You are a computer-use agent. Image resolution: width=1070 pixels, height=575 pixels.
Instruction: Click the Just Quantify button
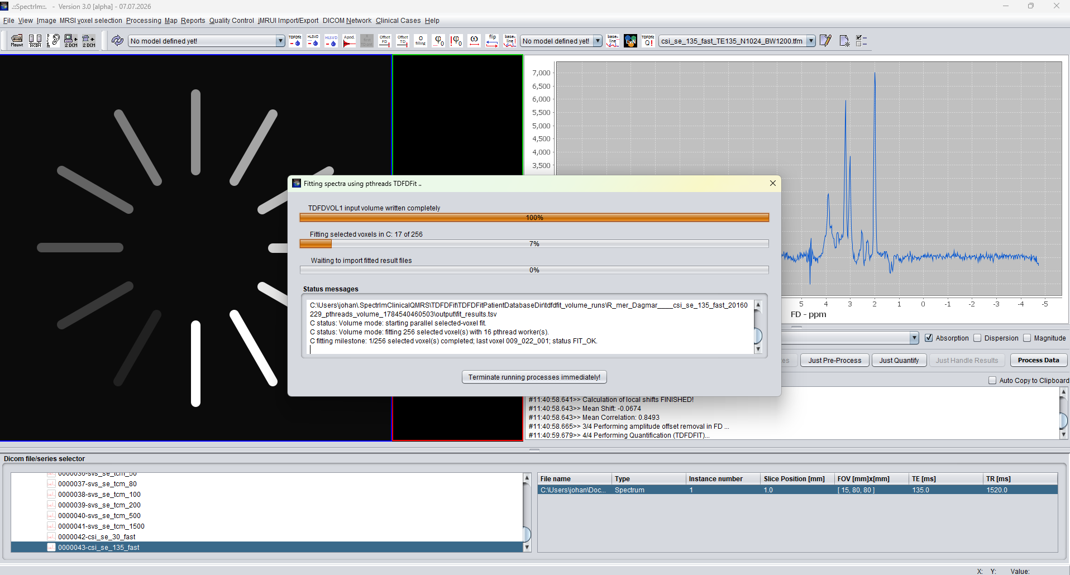[899, 360]
